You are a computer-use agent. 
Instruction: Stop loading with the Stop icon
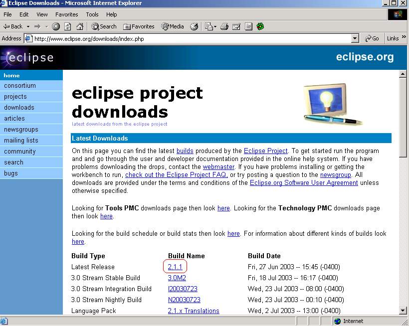coord(56,26)
